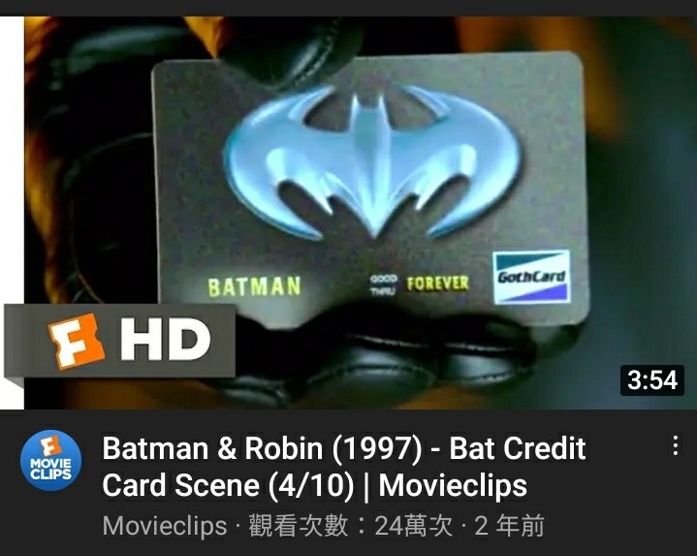Click the GothCard logo on the card
The image size is (697, 556).
[x=531, y=278]
